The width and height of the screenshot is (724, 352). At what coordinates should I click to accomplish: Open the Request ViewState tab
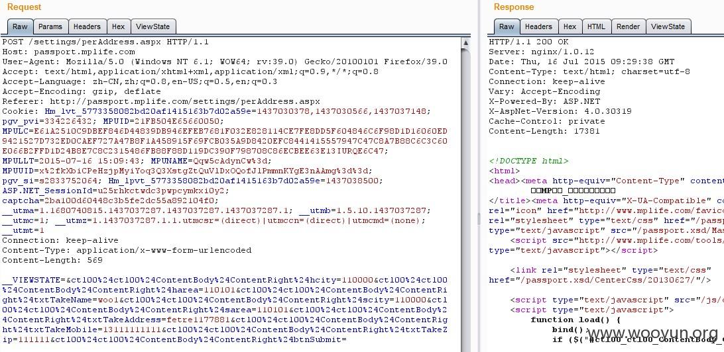(x=153, y=26)
